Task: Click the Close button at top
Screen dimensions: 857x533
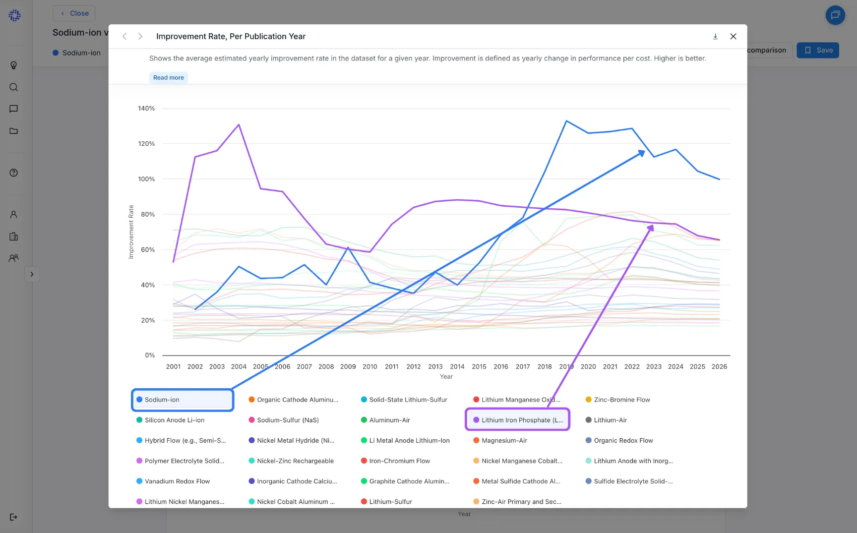Action: (74, 13)
